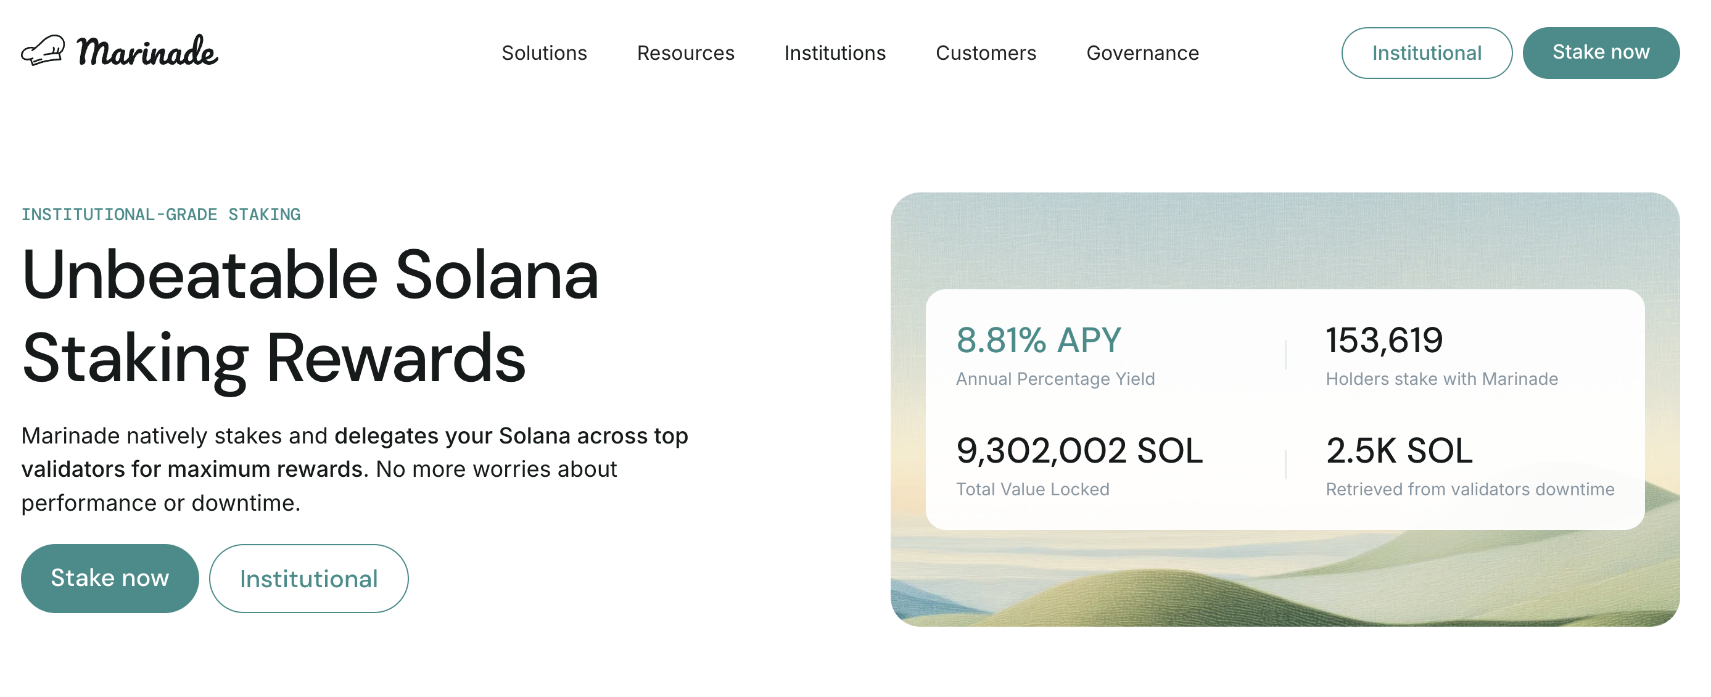Click the Total Value Locked caption
1711x697 pixels.
coord(1032,489)
